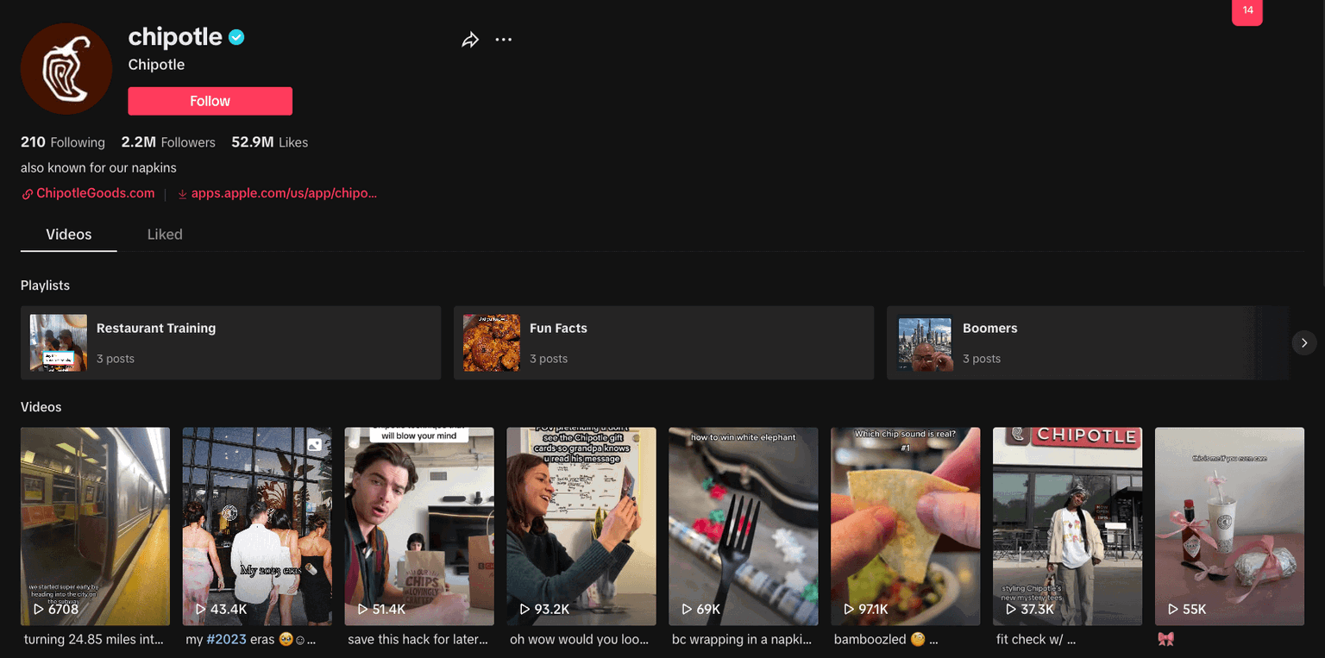Switch to the Liked tab

[164, 234]
